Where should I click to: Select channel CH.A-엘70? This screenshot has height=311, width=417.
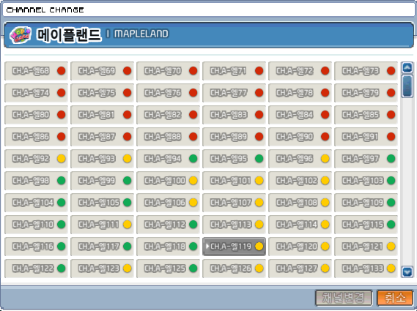click(168, 71)
